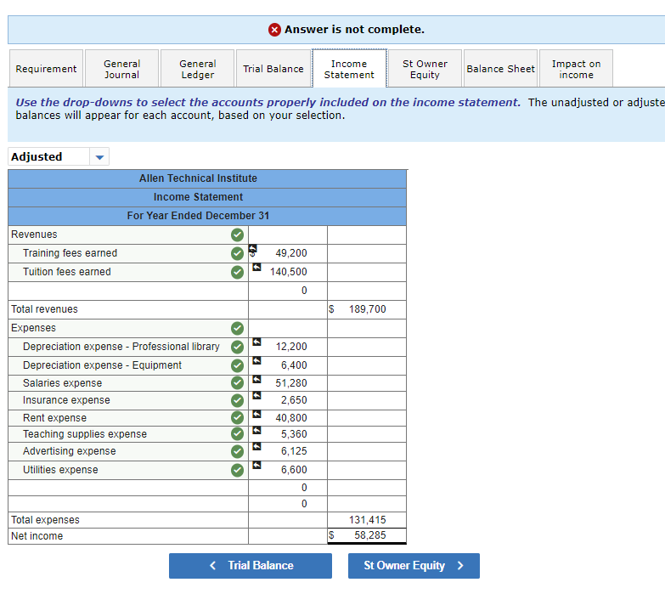Open the Training fees earned account dropdown
665x605 pixels.
point(128,253)
